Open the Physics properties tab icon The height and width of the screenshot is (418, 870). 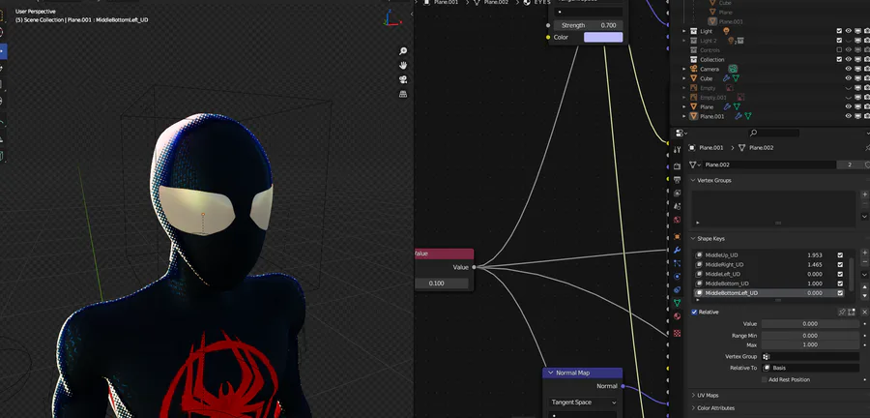pyautogui.click(x=677, y=277)
